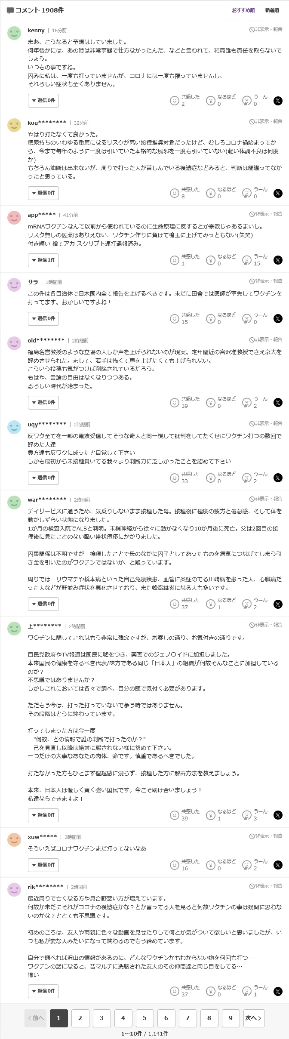Click 共感した icon on war******** comment
The width and height of the screenshot is (289, 1039).
(x=174, y=604)
